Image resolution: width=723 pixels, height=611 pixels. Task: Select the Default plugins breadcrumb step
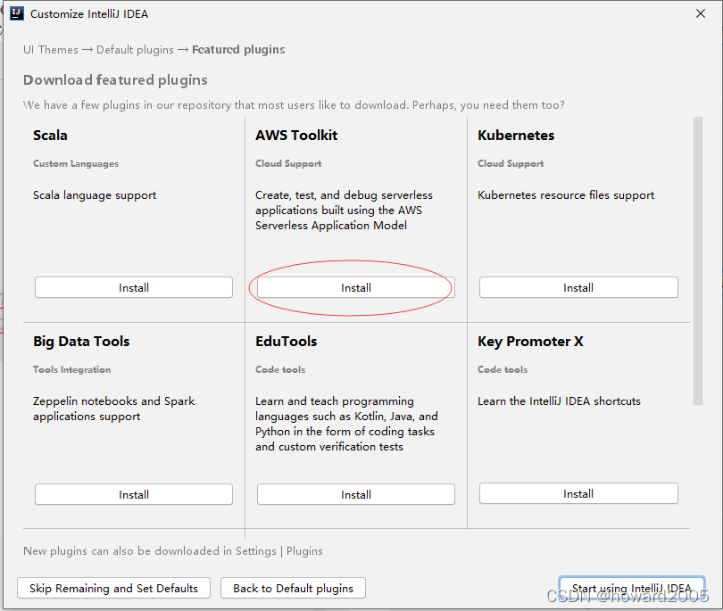pyautogui.click(x=135, y=50)
